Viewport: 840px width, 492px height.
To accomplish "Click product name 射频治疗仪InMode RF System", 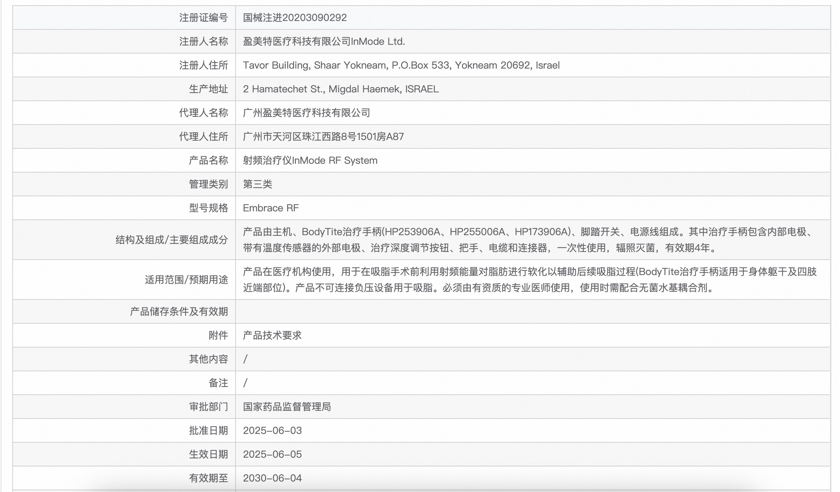I will 310,160.
